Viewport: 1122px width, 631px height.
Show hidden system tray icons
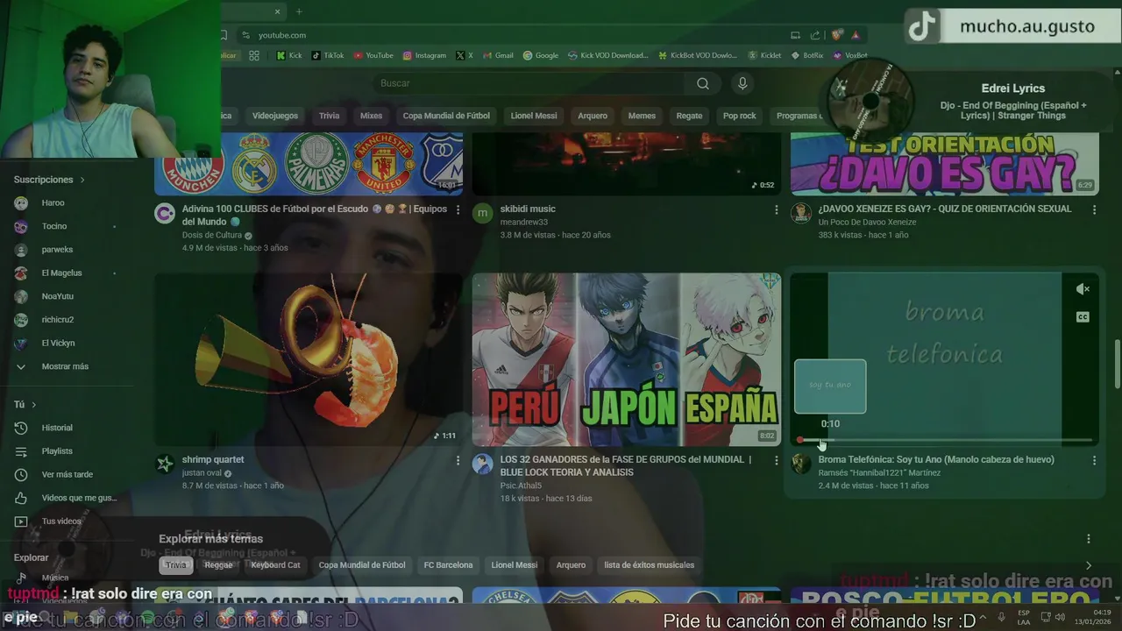(983, 617)
